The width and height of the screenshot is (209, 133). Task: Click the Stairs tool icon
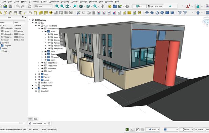56,12
